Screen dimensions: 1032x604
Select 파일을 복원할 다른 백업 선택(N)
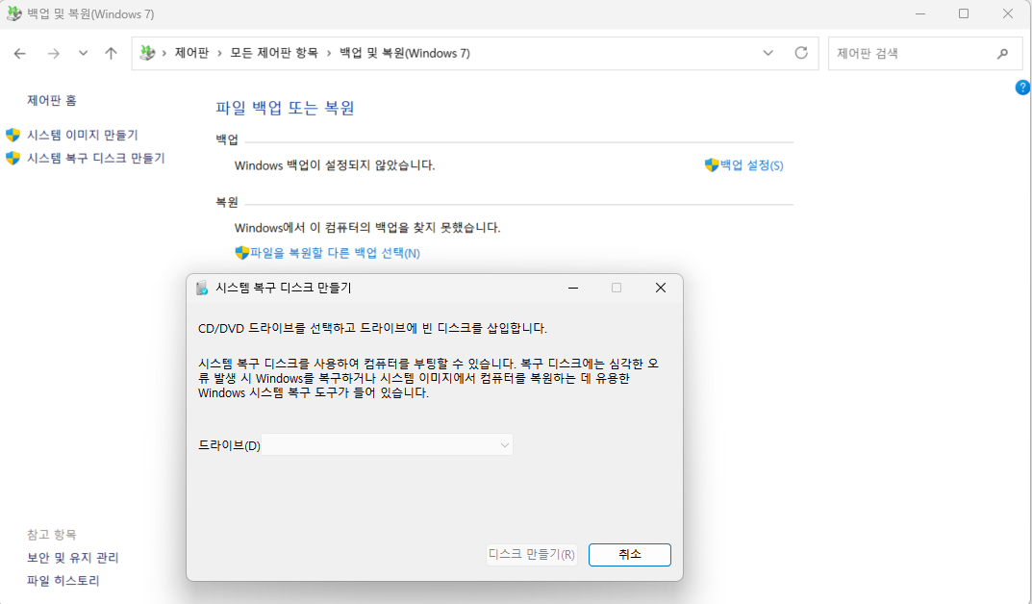coord(335,253)
